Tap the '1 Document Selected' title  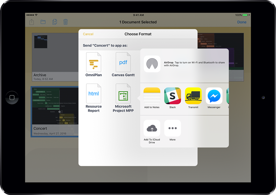(x=138, y=22)
